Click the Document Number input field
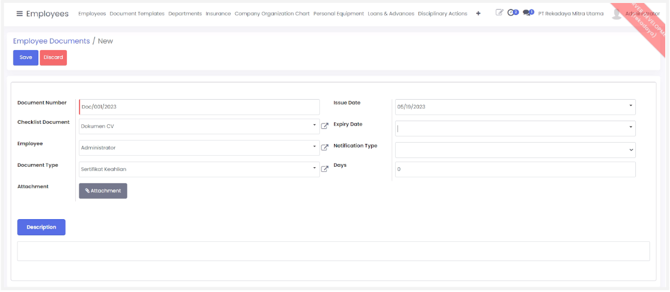 (x=200, y=107)
